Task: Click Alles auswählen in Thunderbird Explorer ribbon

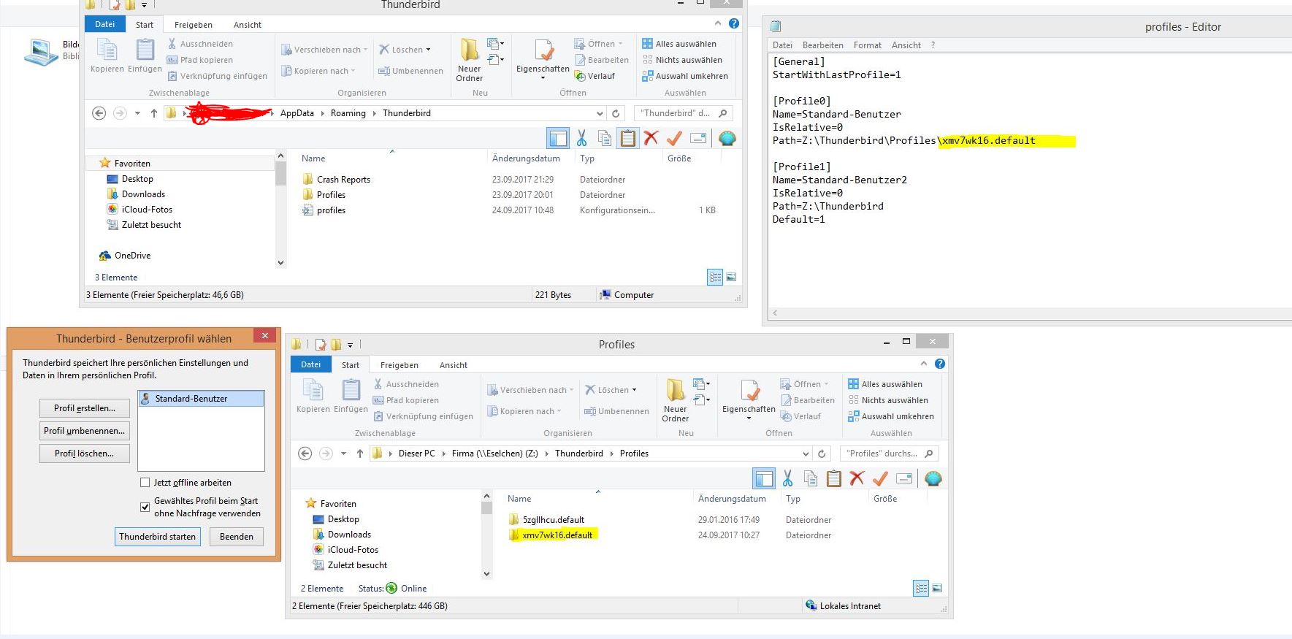Action: click(x=679, y=44)
